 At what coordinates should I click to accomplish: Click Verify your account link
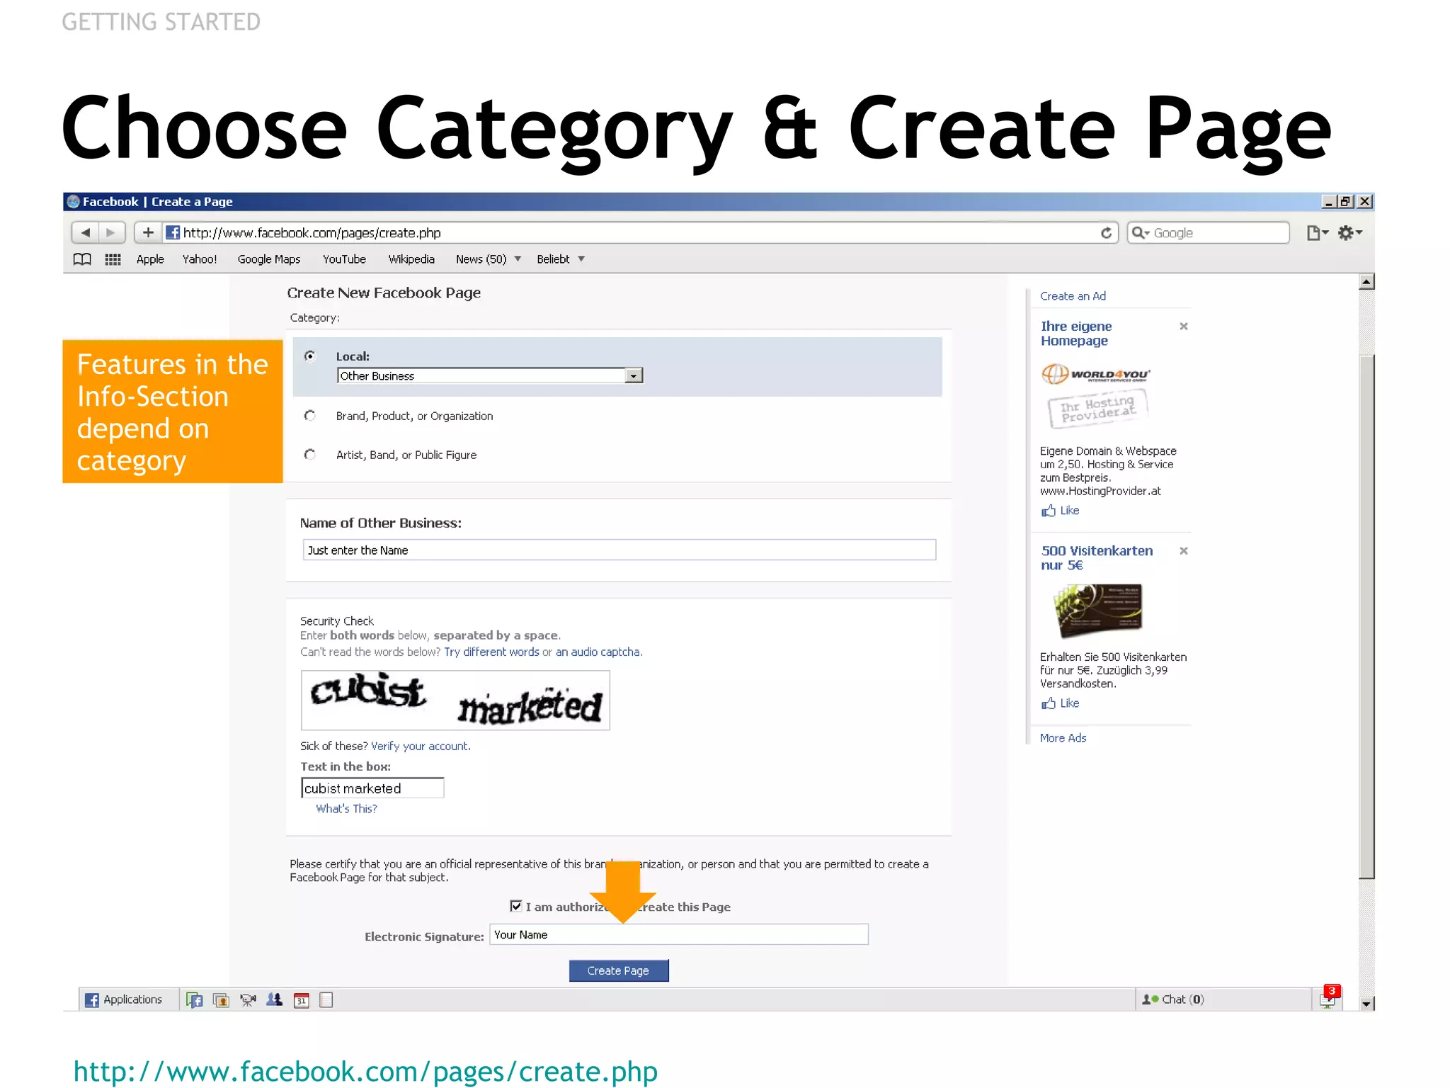(x=420, y=747)
